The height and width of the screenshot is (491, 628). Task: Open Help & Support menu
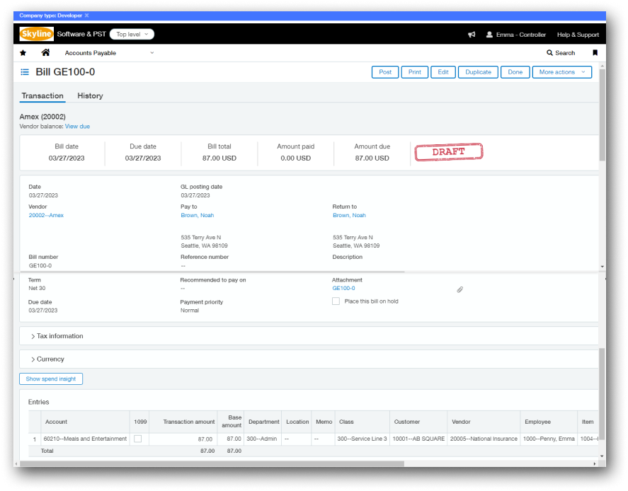(x=578, y=35)
